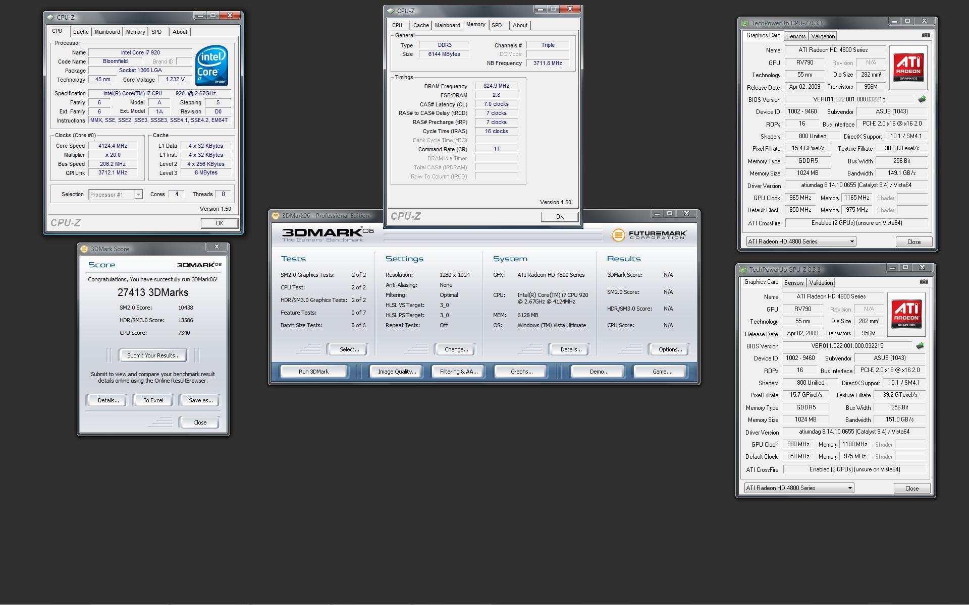The width and height of the screenshot is (969, 605).
Task: Open the graphics card dropdown in lower GPU-Z
Action: pyautogui.click(x=799, y=488)
